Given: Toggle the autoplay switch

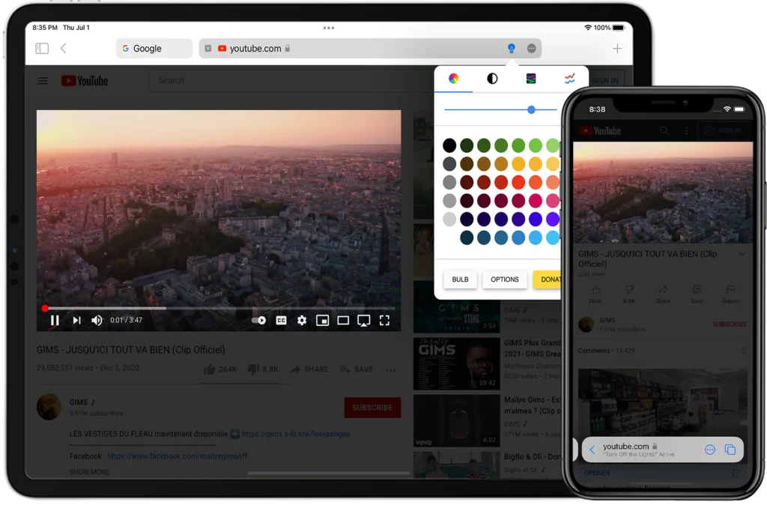Looking at the screenshot, I should [x=258, y=321].
